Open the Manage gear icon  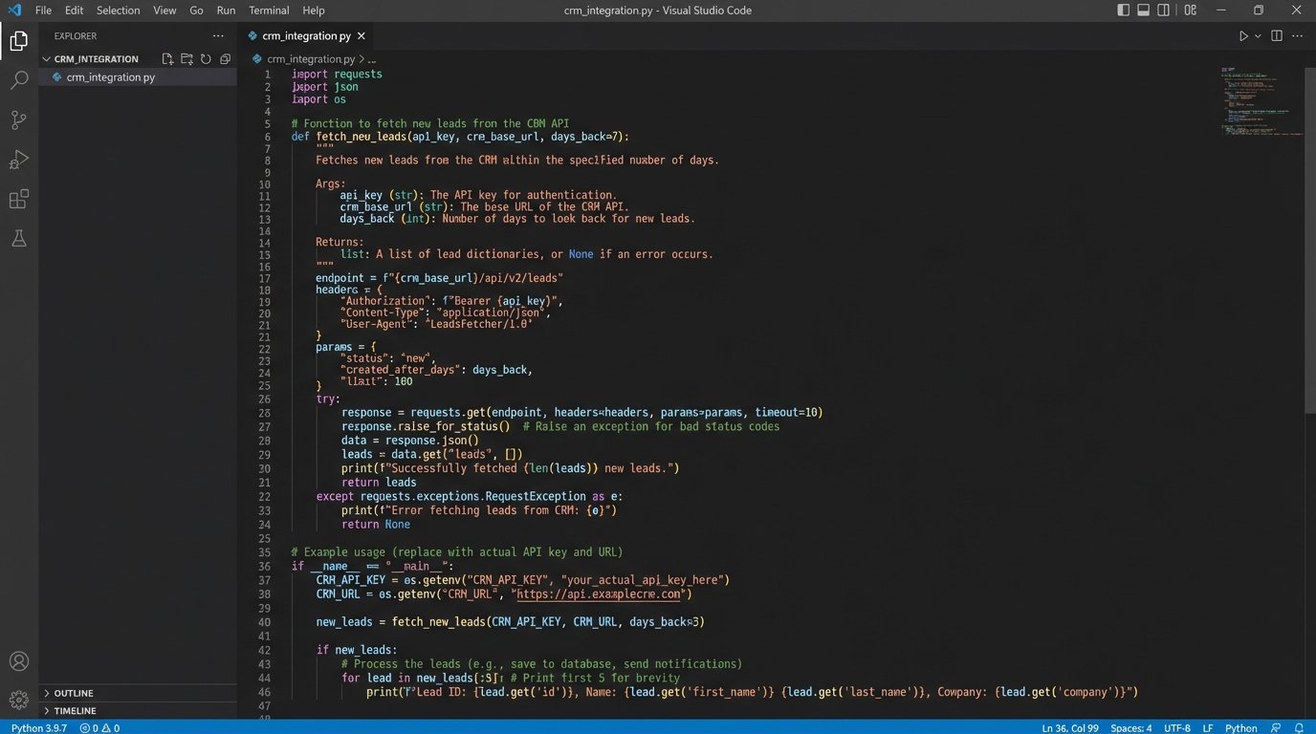point(18,700)
